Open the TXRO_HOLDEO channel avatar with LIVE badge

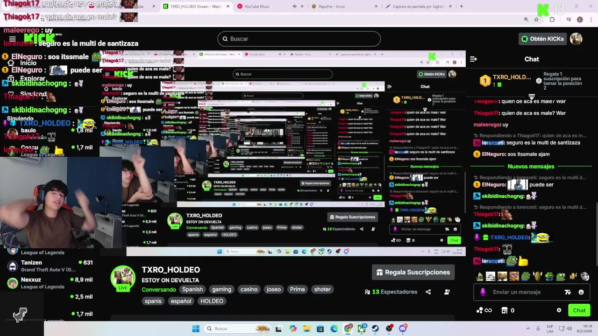tap(123, 278)
